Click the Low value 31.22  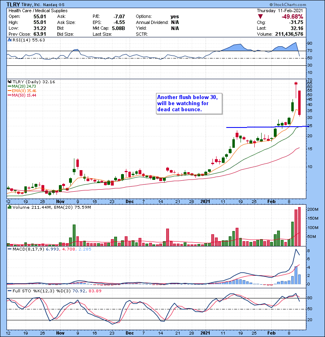39,28
